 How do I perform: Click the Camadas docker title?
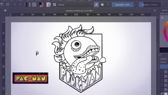pos(164,59)
